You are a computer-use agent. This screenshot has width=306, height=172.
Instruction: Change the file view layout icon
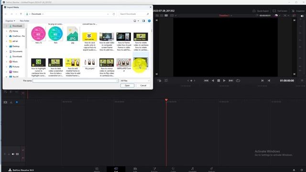(x=135, y=21)
